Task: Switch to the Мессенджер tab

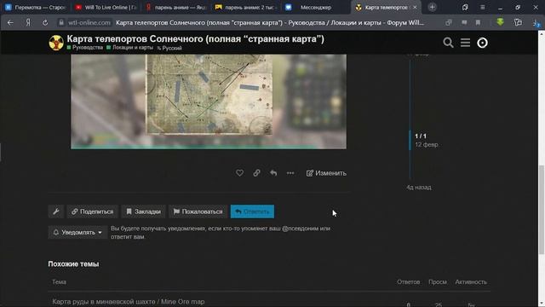Action: pos(316,8)
